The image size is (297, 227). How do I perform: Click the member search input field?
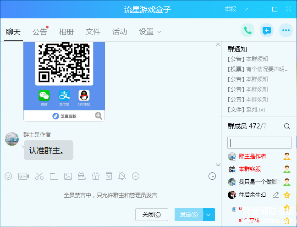(259, 143)
